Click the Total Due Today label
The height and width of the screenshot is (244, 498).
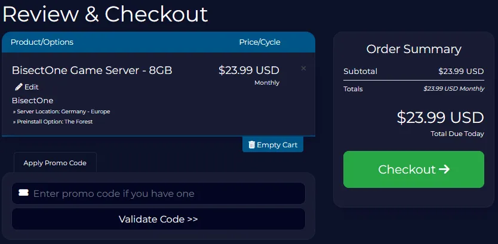(457, 134)
